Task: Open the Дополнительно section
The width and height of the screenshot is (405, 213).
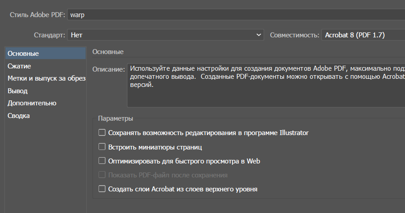Action: click(32, 103)
